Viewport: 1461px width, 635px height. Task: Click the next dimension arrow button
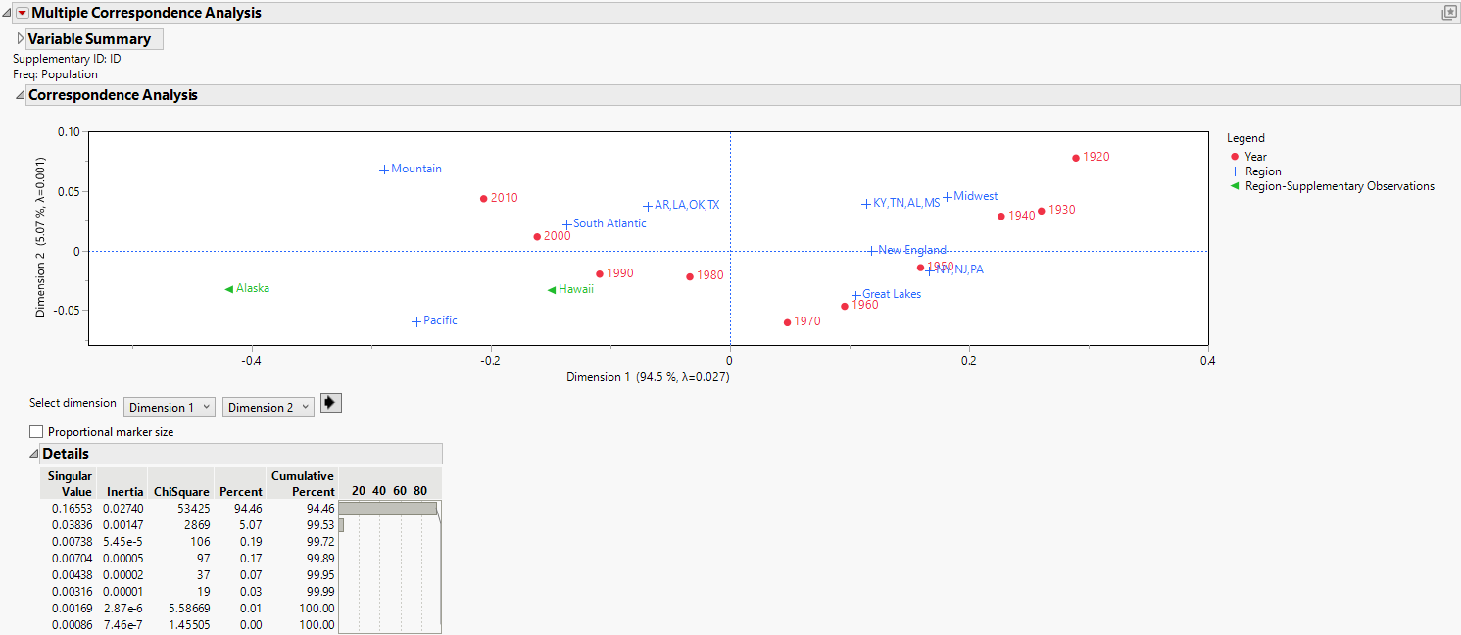(x=330, y=404)
